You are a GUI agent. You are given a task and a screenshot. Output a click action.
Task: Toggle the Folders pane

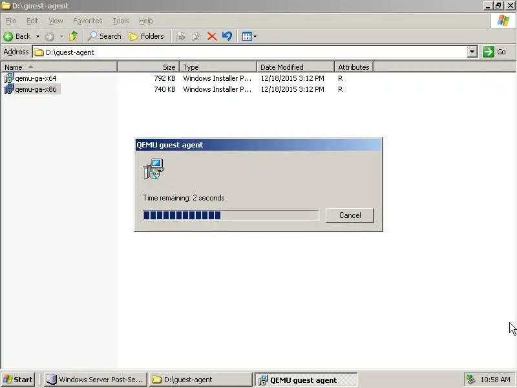pyautogui.click(x=147, y=36)
